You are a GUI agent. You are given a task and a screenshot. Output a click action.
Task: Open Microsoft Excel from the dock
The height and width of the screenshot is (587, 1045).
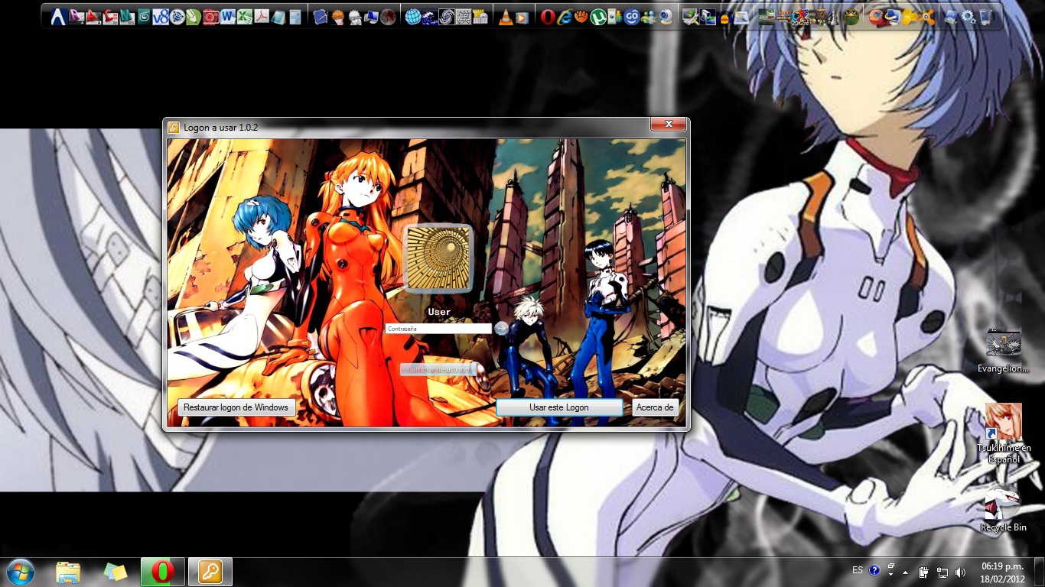pos(244,17)
